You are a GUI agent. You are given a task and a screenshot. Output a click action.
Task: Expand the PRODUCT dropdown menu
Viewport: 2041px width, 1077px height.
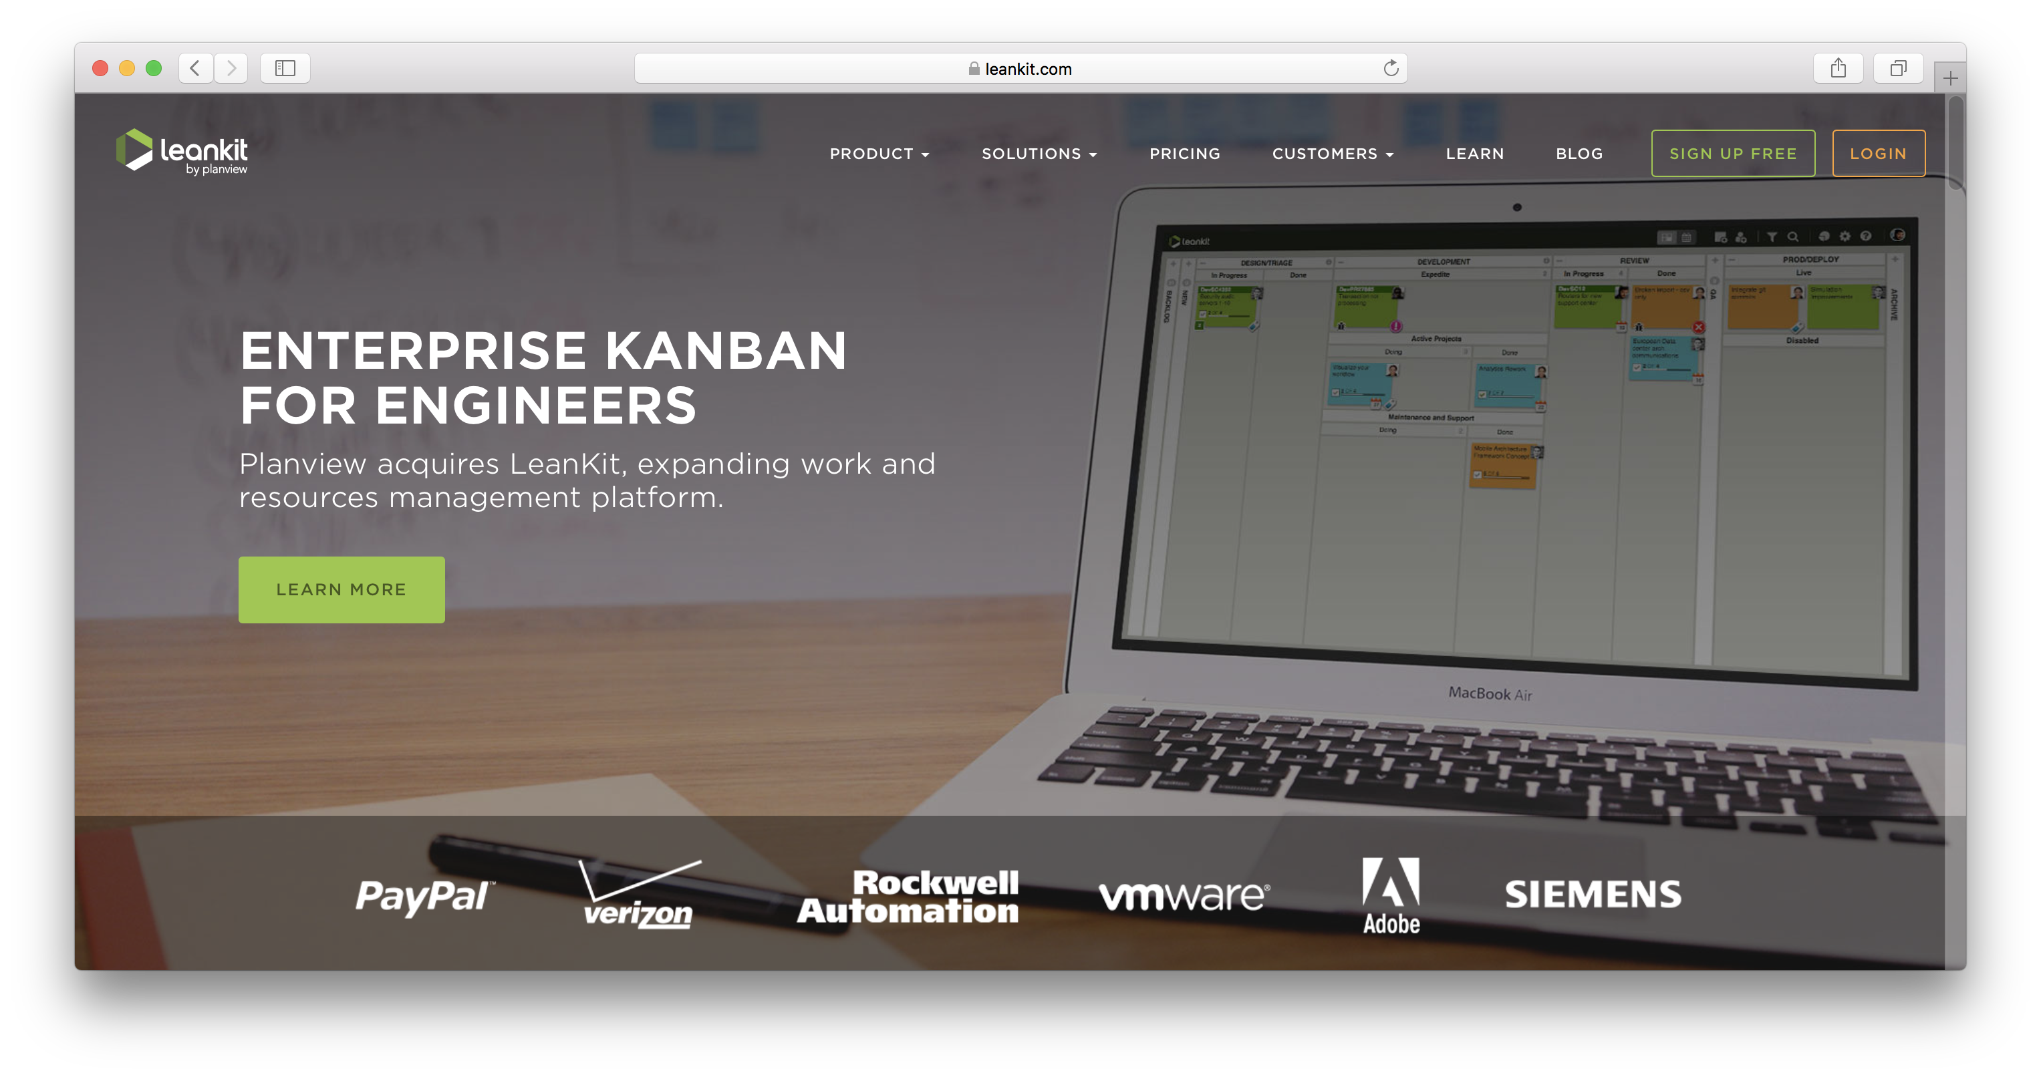coord(877,152)
